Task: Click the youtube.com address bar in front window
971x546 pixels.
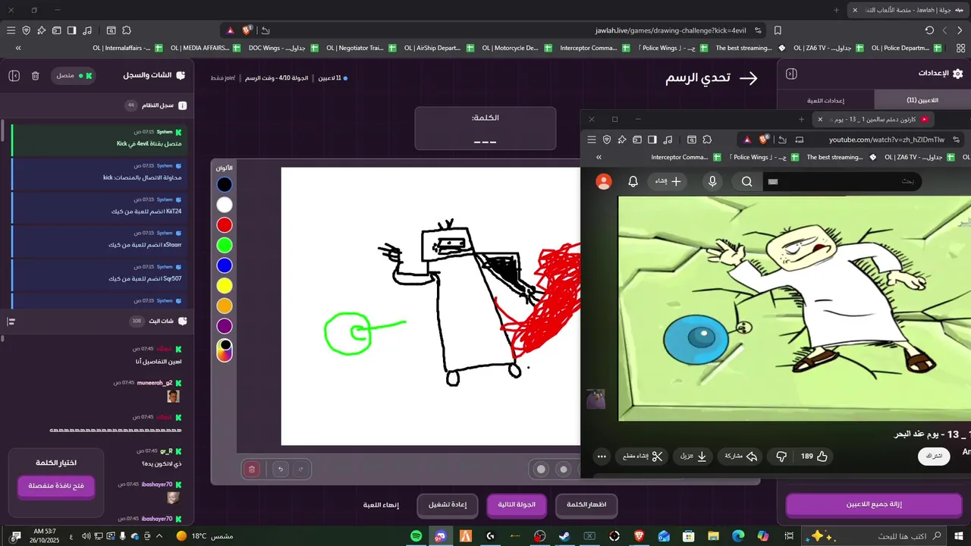Action: coord(886,140)
